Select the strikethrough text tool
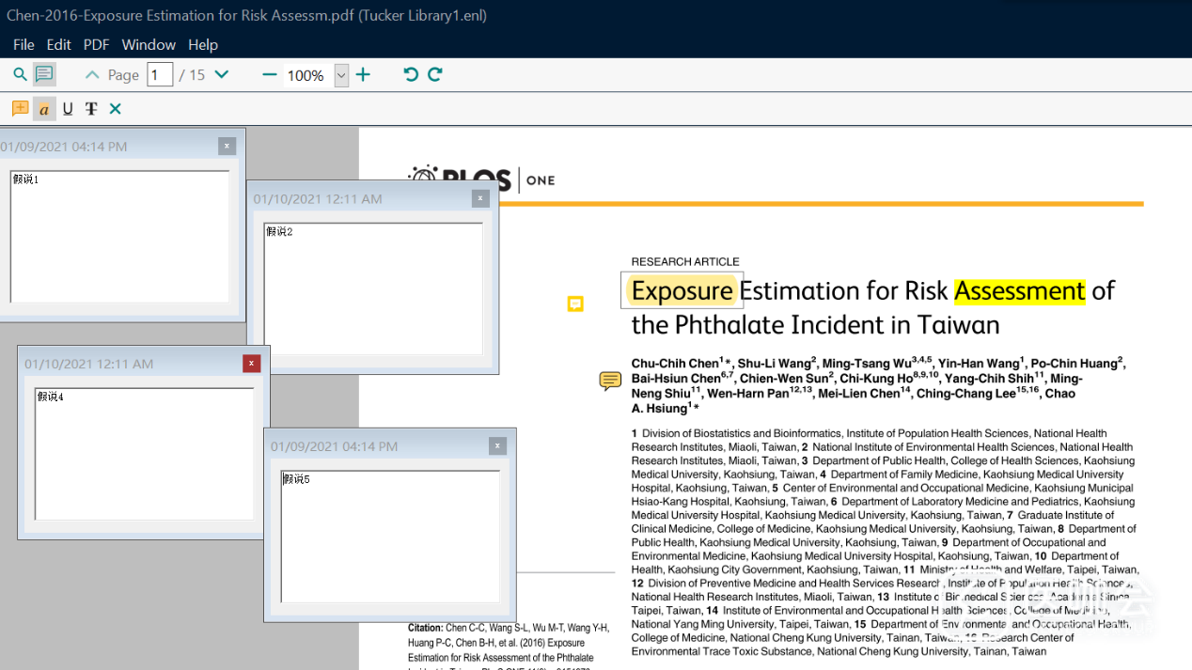The image size is (1192, 670). 91,109
